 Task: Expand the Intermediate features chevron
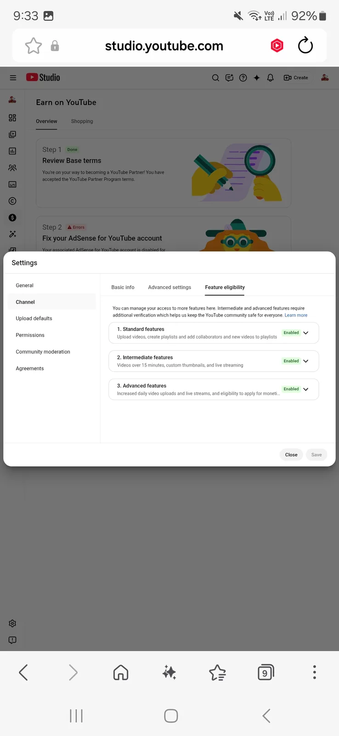coord(306,361)
